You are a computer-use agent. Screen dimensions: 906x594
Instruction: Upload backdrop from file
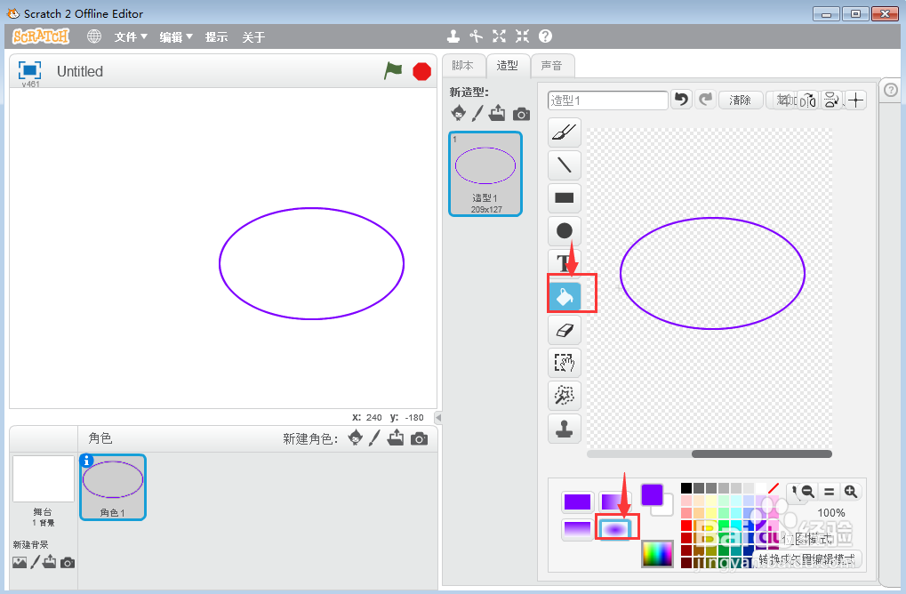[x=50, y=562]
